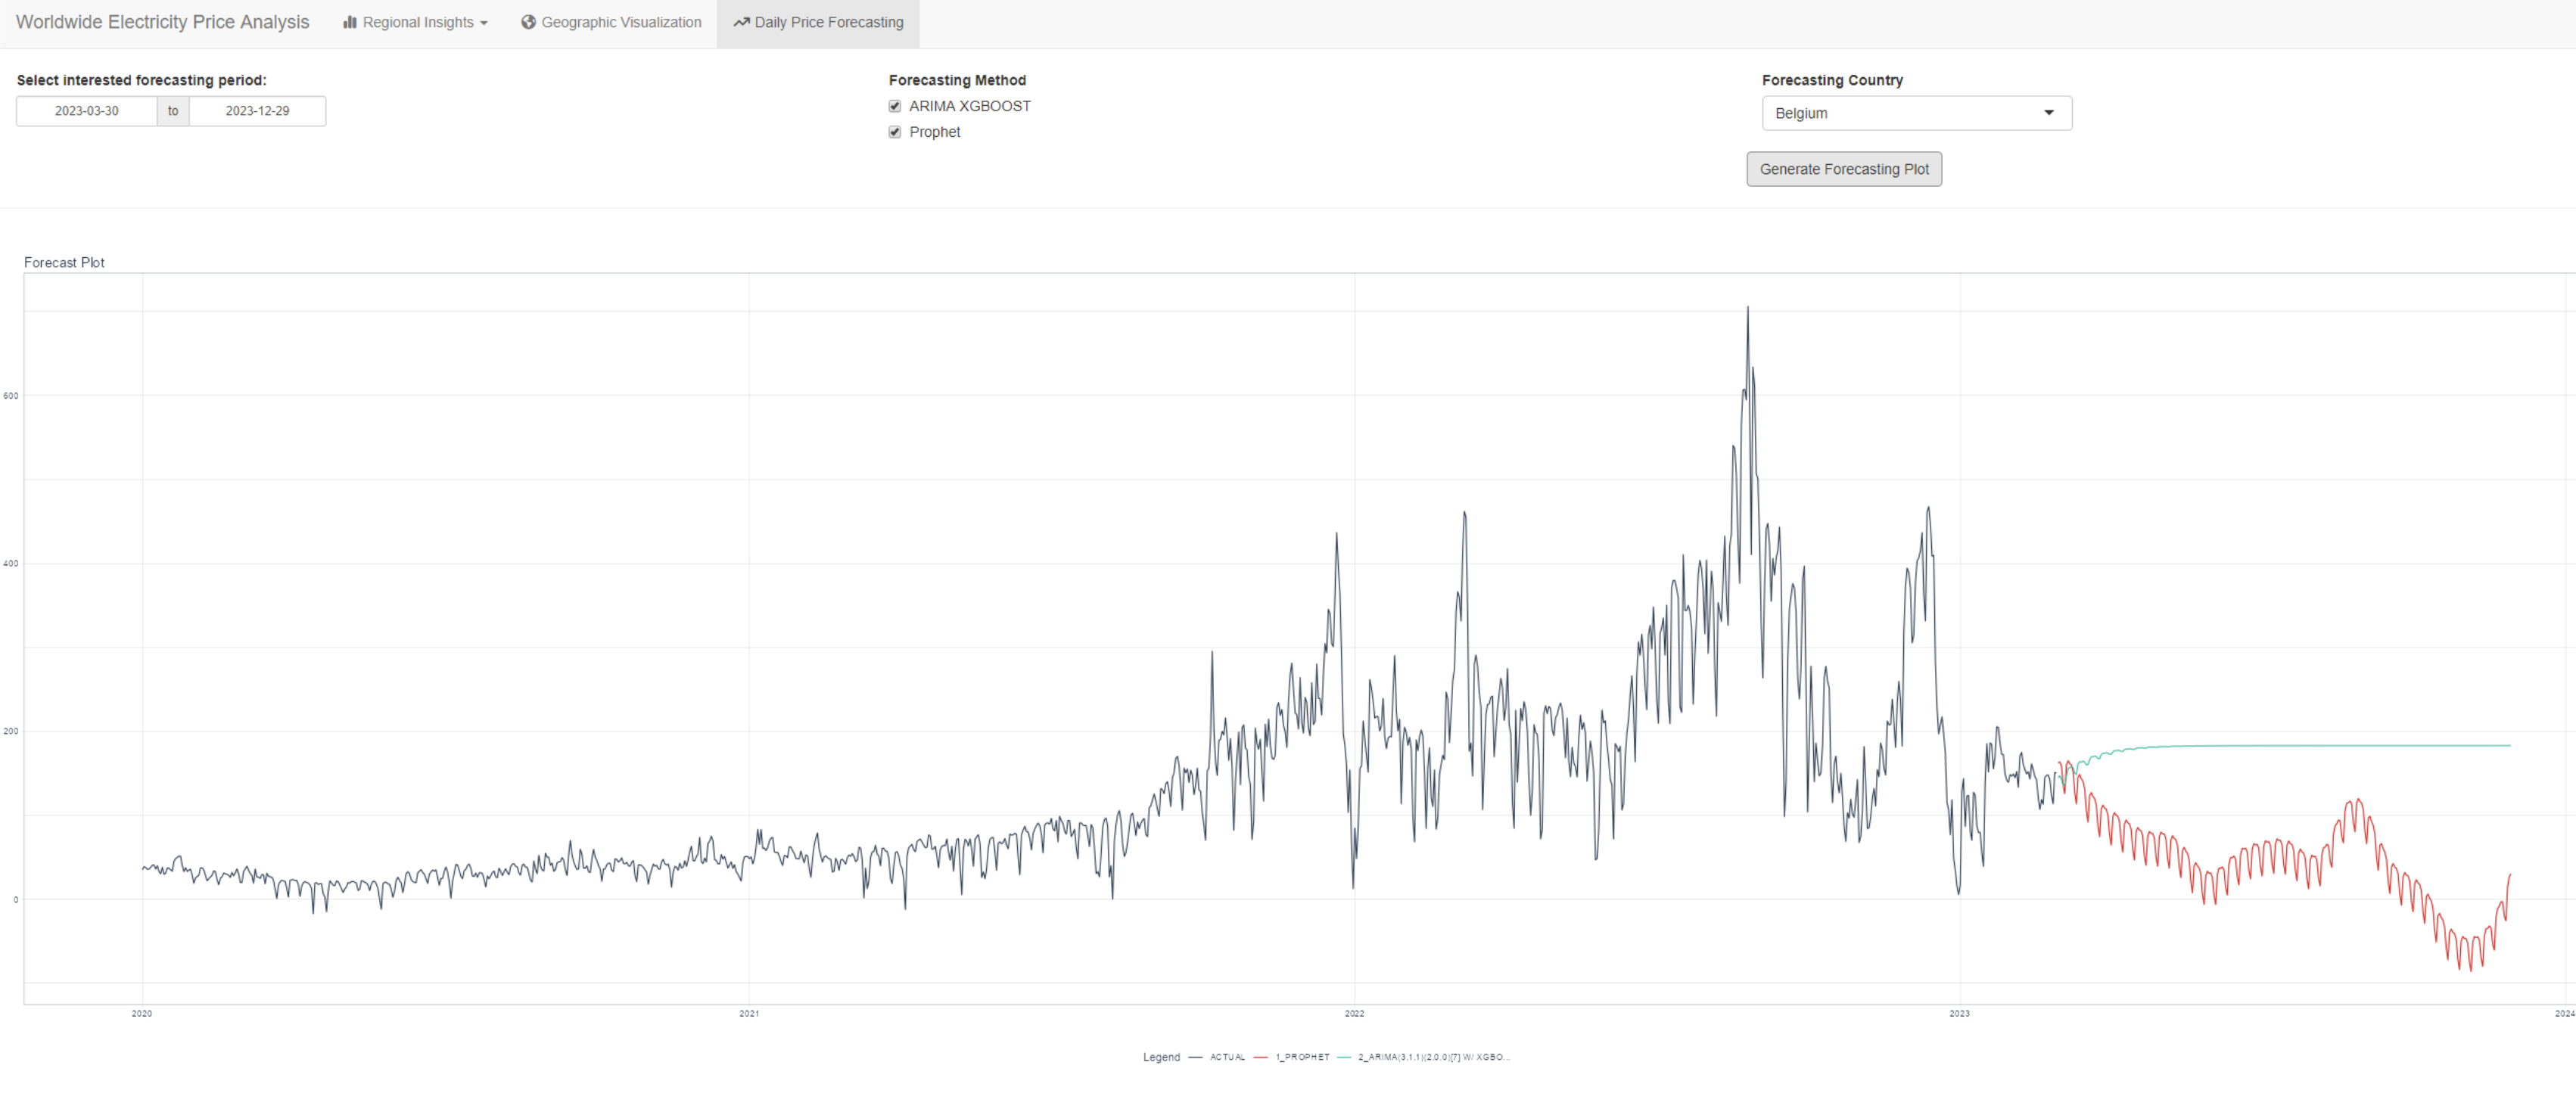The width and height of the screenshot is (2576, 1115).
Task: Click the red 1_PROPHET line marker in legend
Action: [x=1260, y=1057]
